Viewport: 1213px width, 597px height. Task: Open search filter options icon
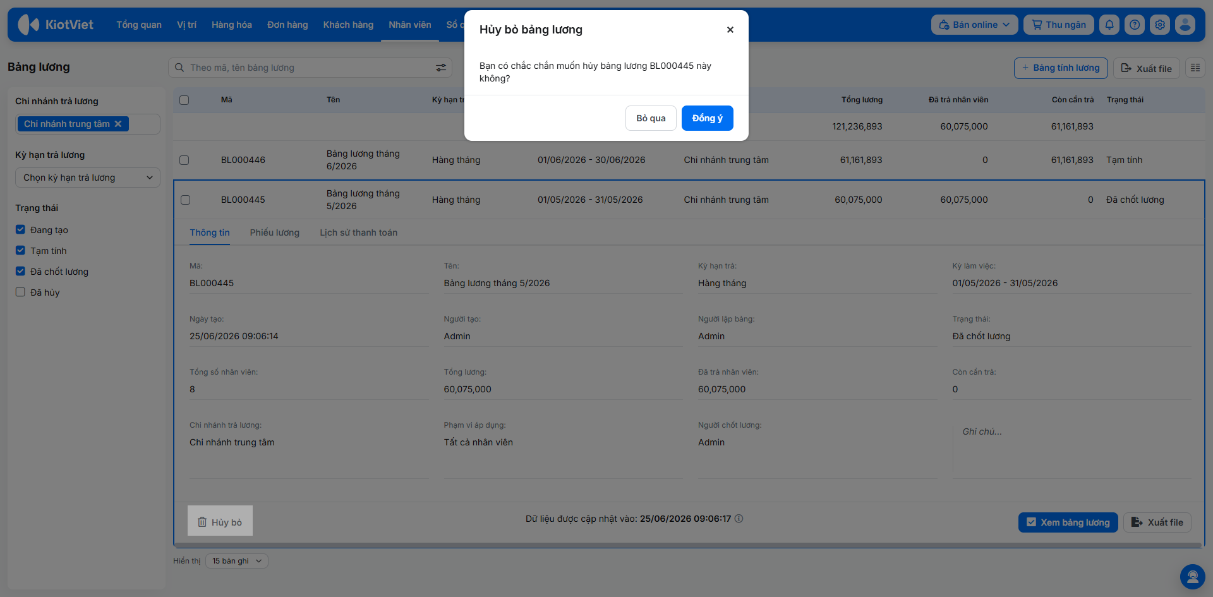(x=441, y=68)
